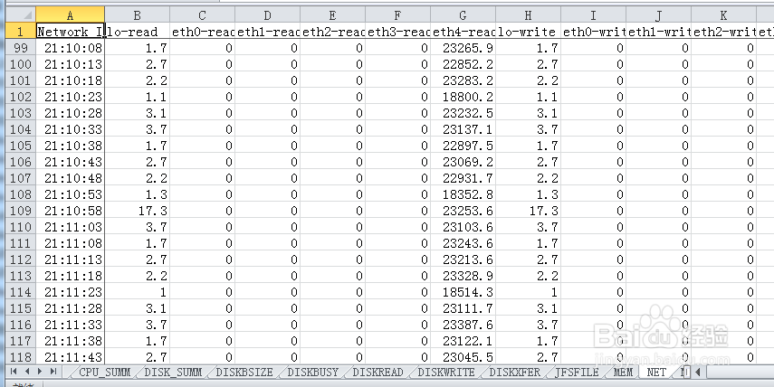Select row 109 header
Image resolution: width=774 pixels, height=387 pixels.
pos(20,211)
